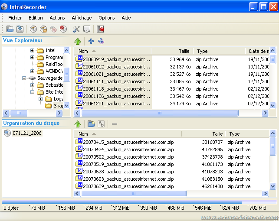Remove selected item with the minus icon
Viewport: 279px width, 221px height.
(115, 124)
